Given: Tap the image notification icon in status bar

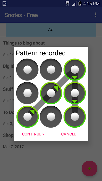Looking at the screenshot, I should (4, 3).
